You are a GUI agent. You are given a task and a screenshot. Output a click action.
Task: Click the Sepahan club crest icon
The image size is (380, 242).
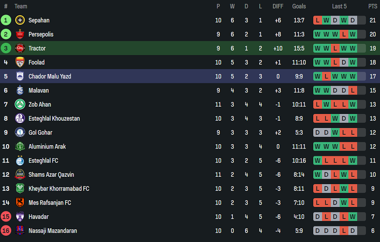[20, 20]
